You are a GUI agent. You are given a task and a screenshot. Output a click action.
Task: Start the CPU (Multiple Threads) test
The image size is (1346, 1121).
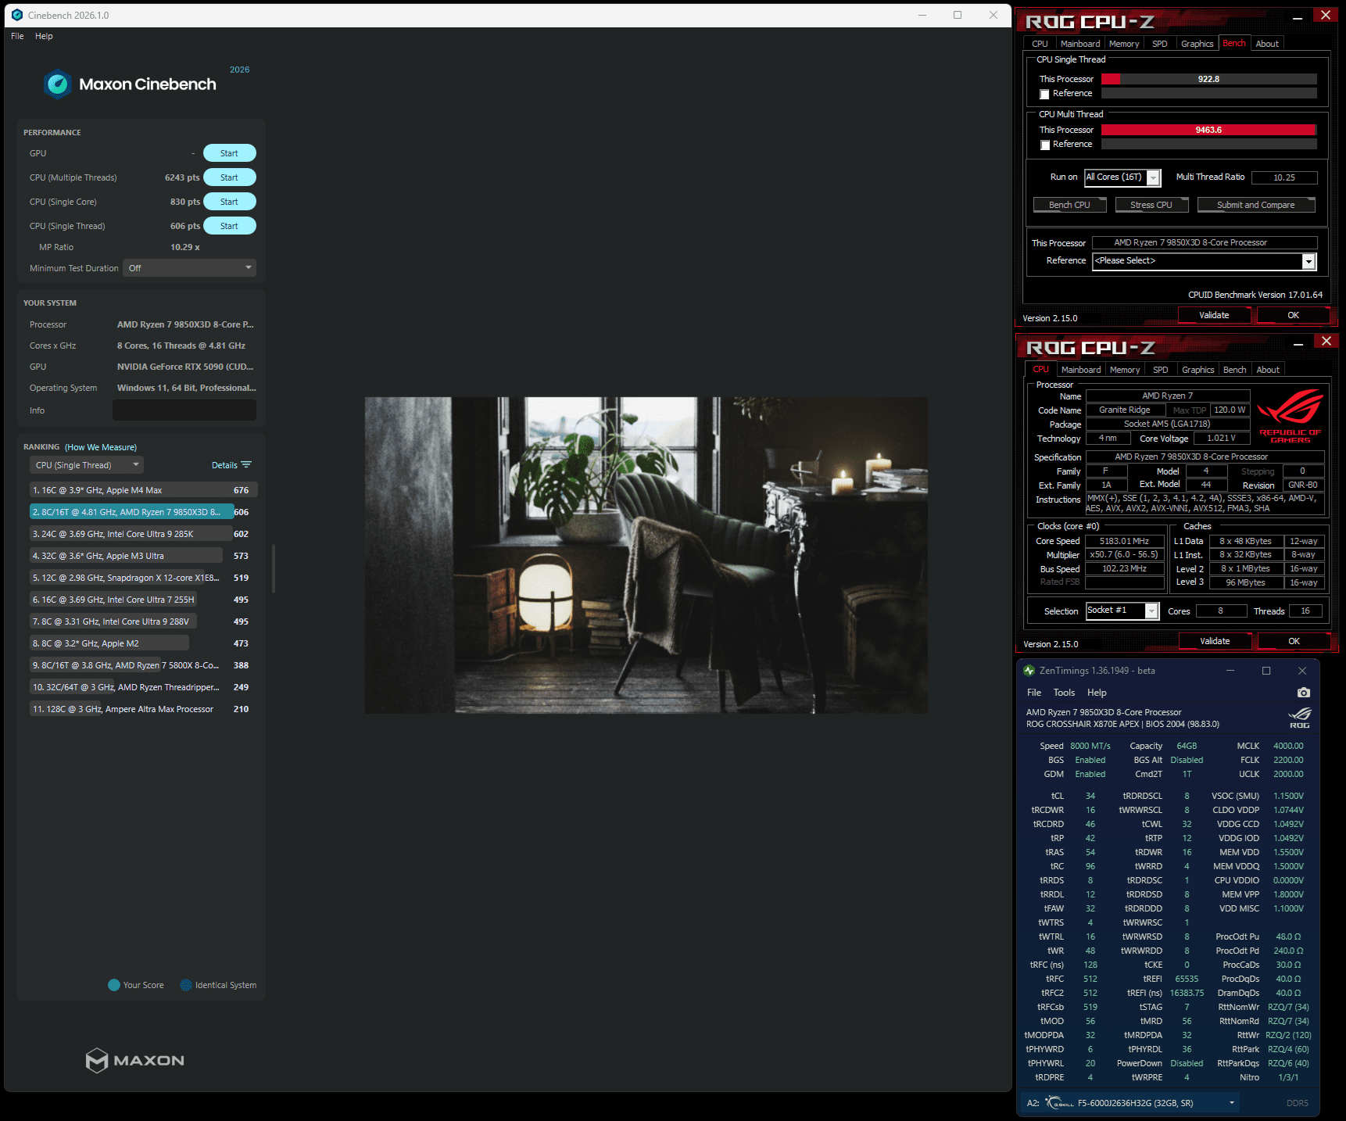pos(229,177)
